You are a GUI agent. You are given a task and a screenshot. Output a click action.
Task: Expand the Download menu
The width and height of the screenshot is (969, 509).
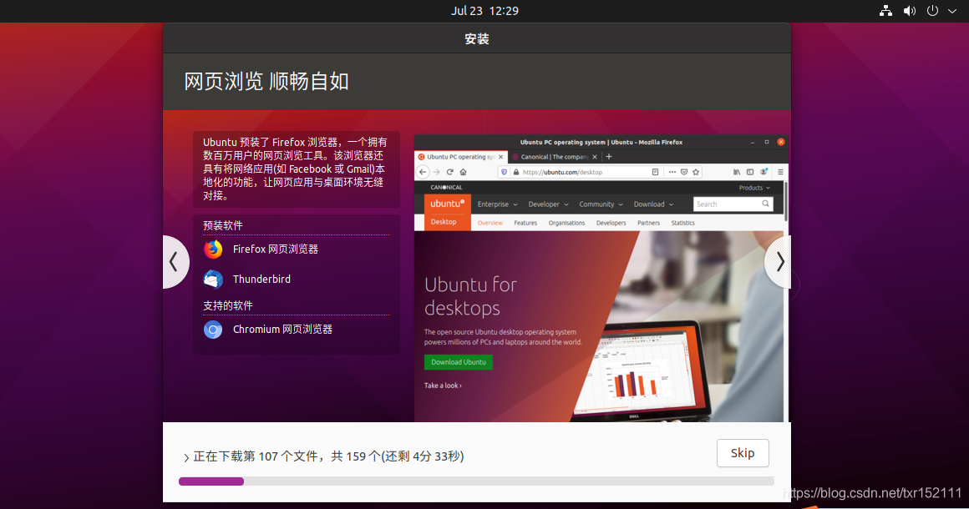653,204
